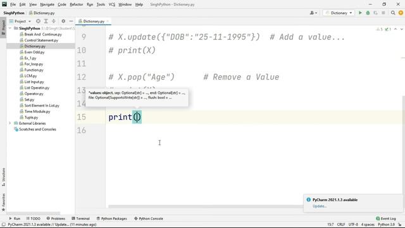The height and width of the screenshot is (228, 405).
Task: Open the TODO tool window
Action: pos(34,218)
